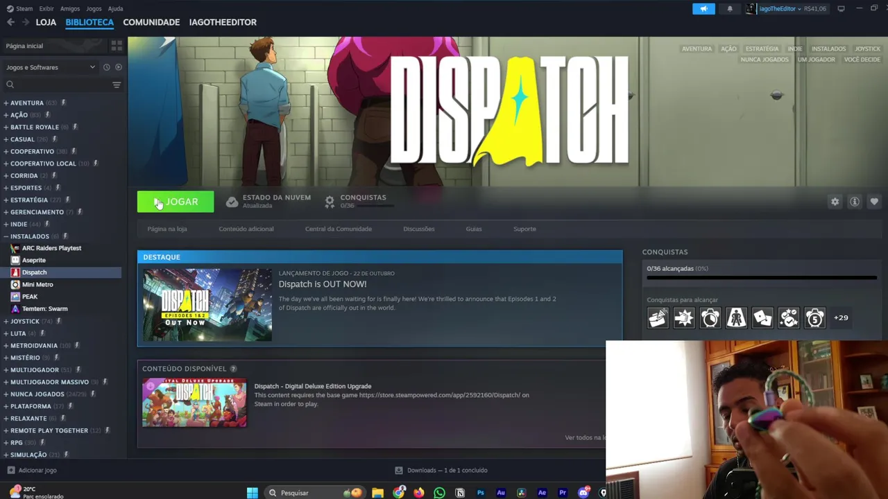Open Dispatch is OUT NOW thumbnail
Screen dimensions: 888x499
pyautogui.click(x=207, y=305)
